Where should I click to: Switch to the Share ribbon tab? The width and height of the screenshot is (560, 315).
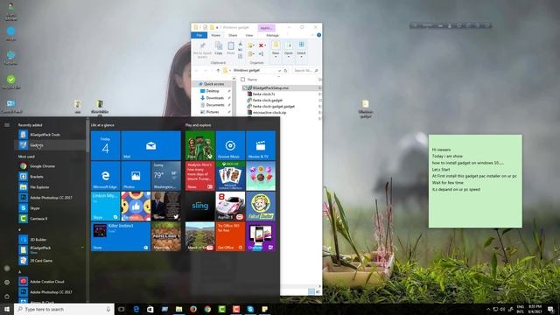point(233,35)
